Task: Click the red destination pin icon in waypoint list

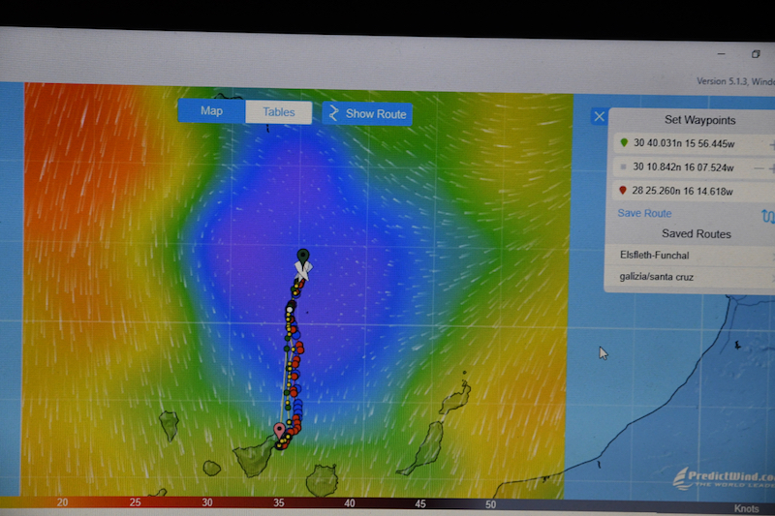Action: [x=623, y=190]
